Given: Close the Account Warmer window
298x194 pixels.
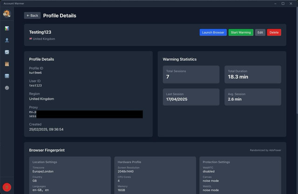Looking at the screenshot, I should pos(291,4).
